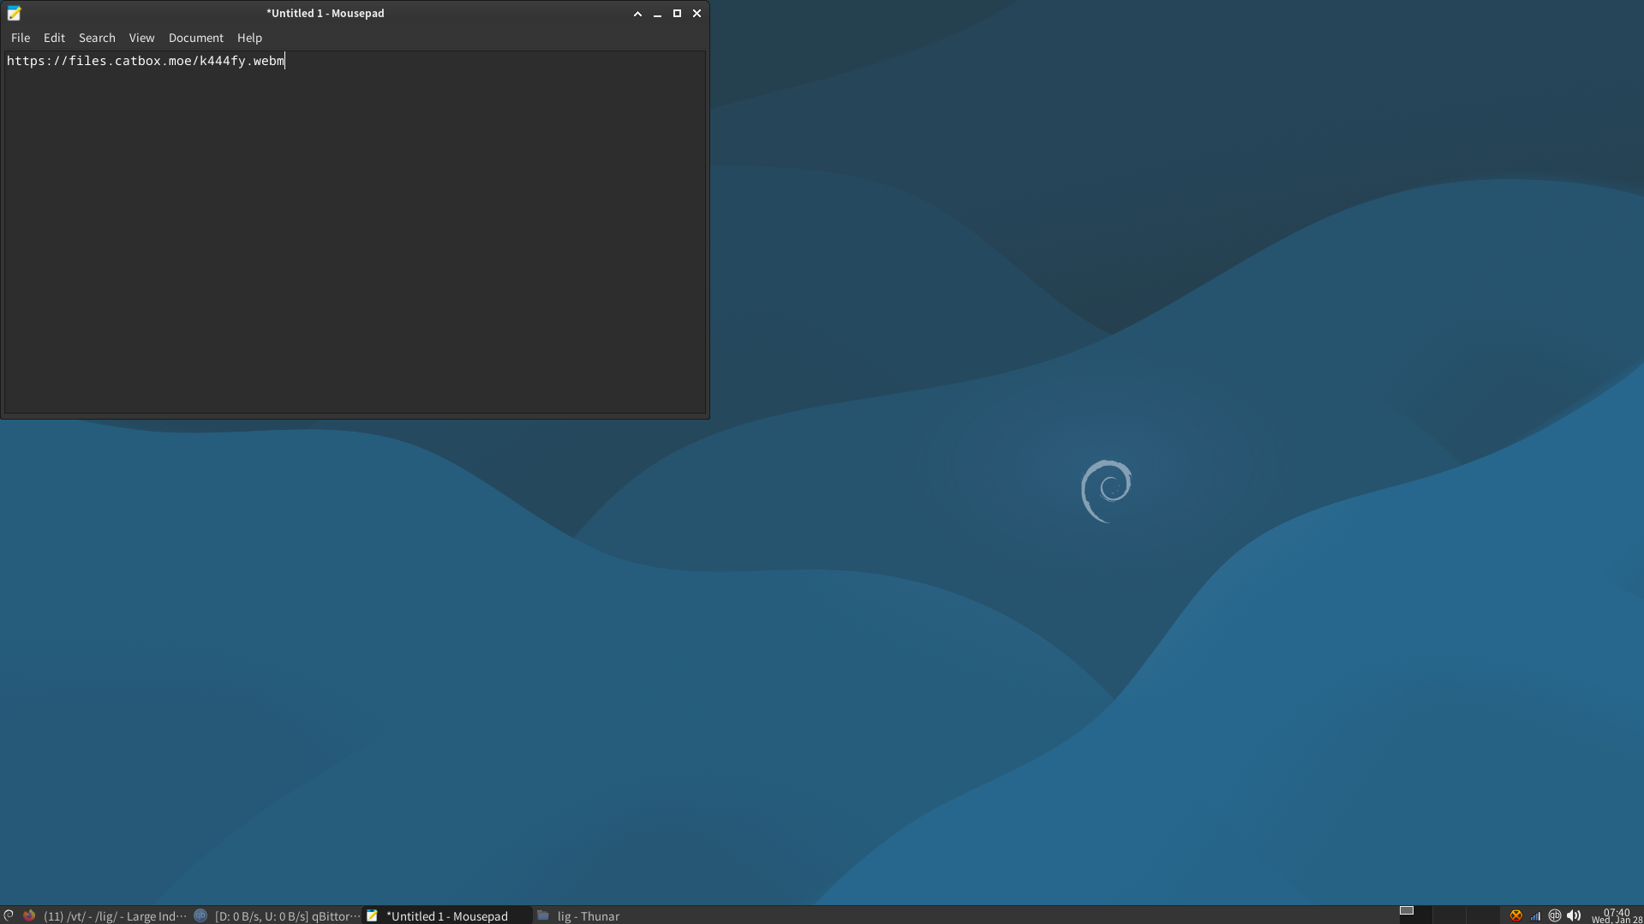This screenshot has height=924, width=1644.
Task: Open the View menu in Mousepad
Action: pyautogui.click(x=141, y=38)
